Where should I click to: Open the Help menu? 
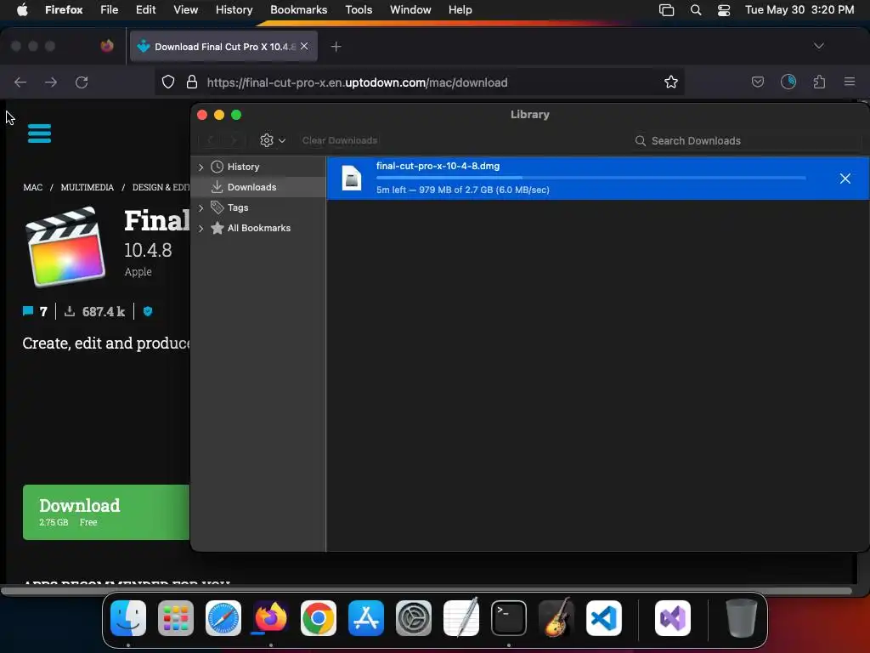[x=460, y=10]
